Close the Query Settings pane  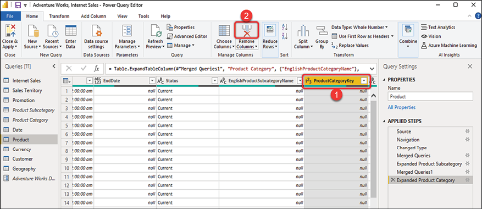tap(470, 66)
